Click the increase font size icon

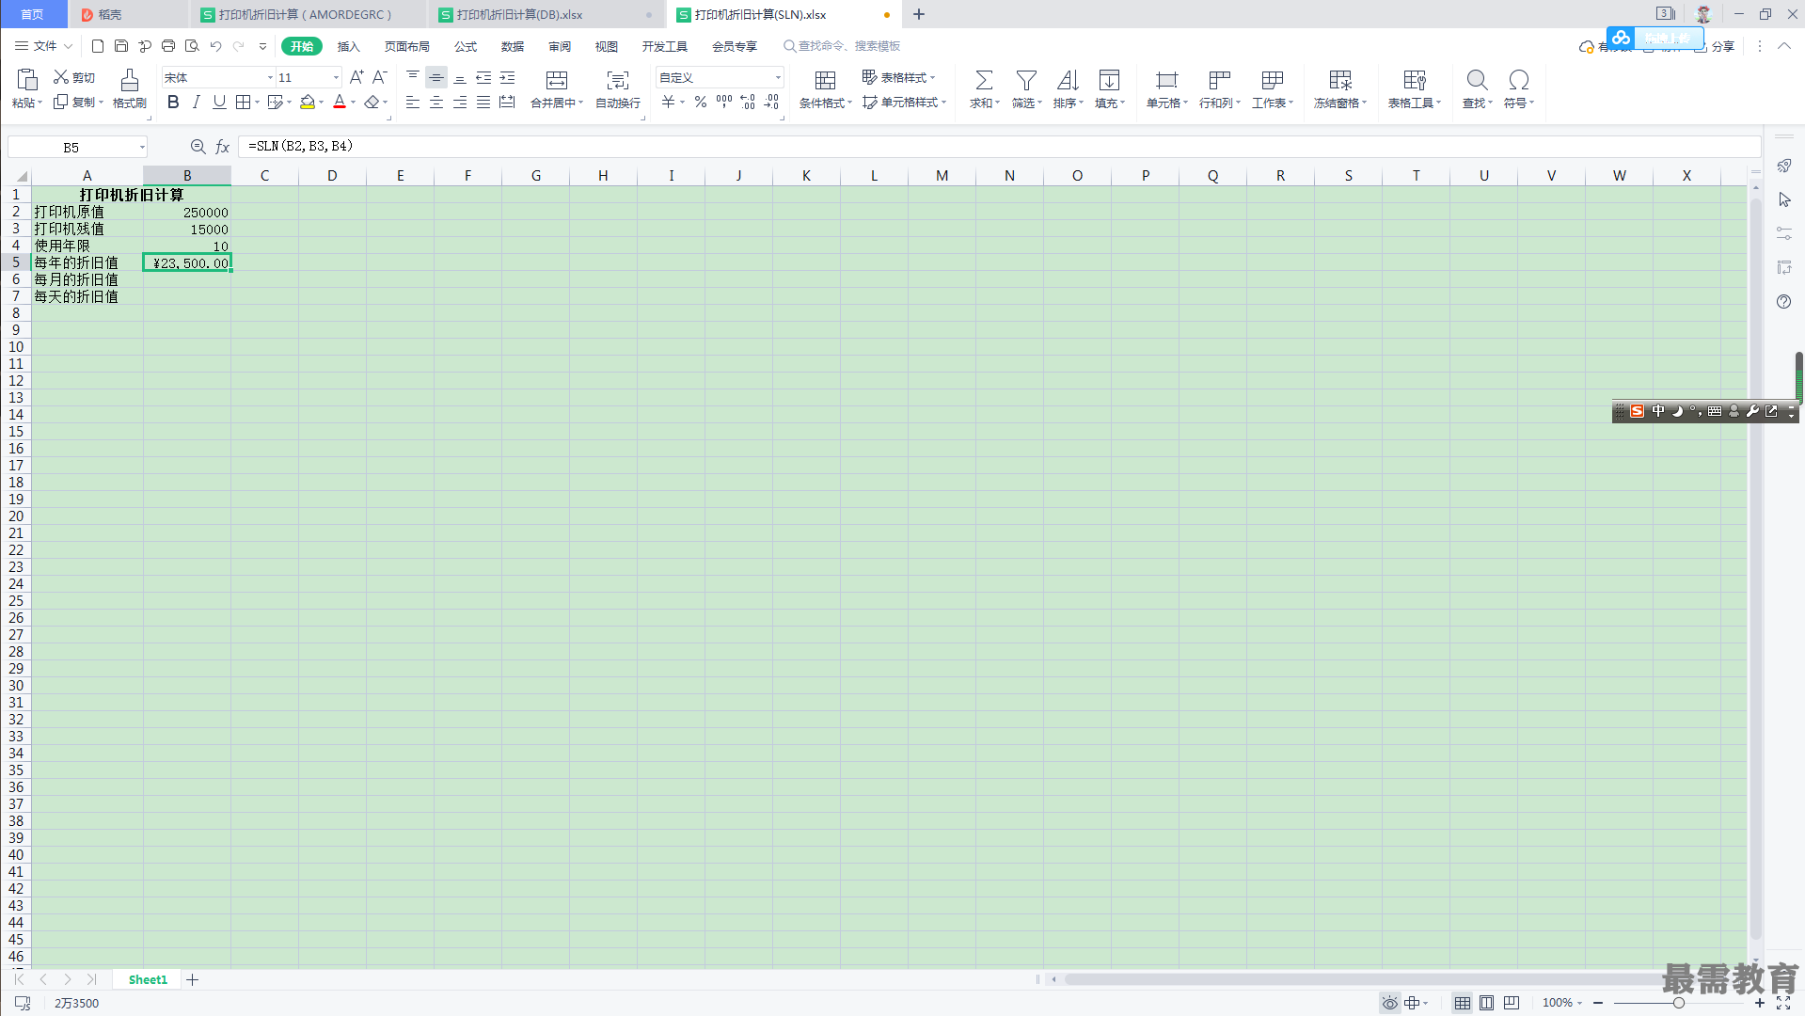click(356, 77)
